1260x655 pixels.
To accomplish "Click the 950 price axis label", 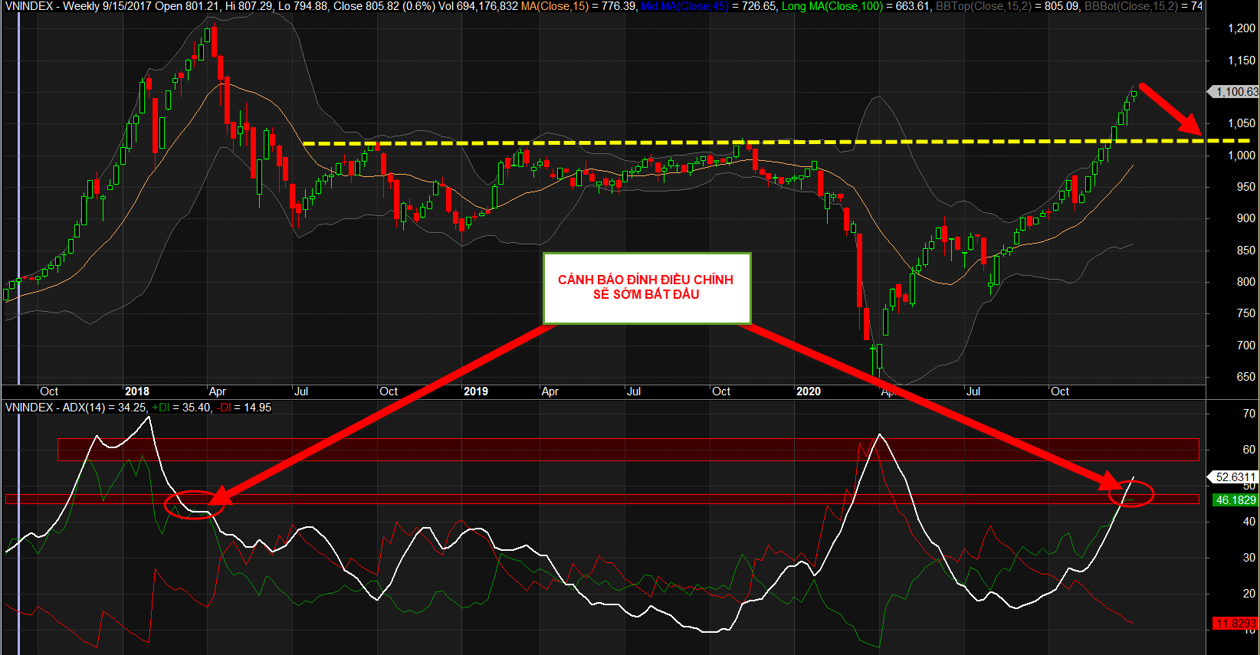I will click(x=1246, y=187).
